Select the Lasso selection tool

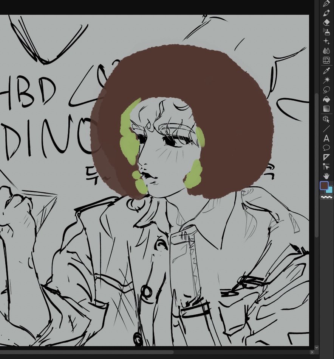tap(326, 89)
